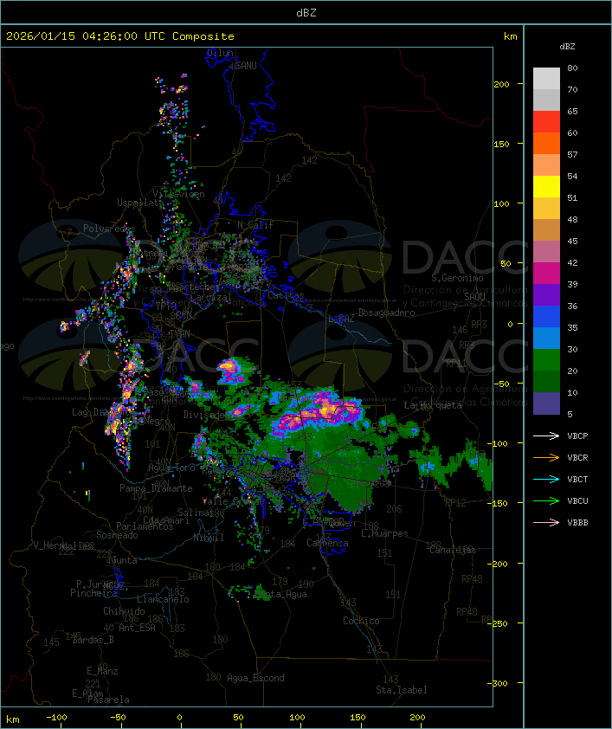Select the red 60-65 dBZ swatch
This screenshot has width=612, height=729.
point(546,122)
